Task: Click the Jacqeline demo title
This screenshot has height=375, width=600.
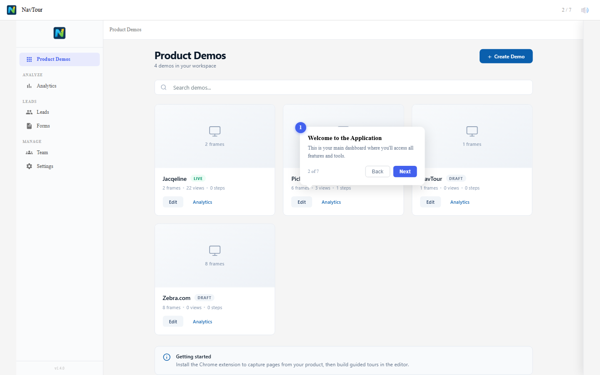Action: tap(175, 179)
